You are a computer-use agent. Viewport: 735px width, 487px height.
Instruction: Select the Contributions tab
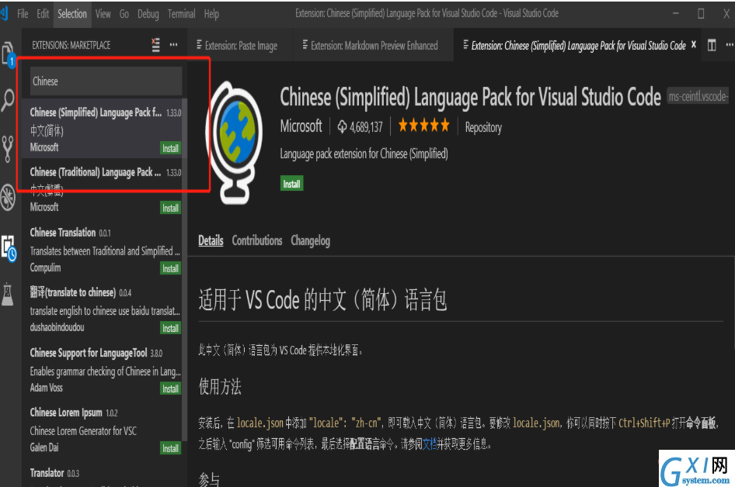click(257, 240)
